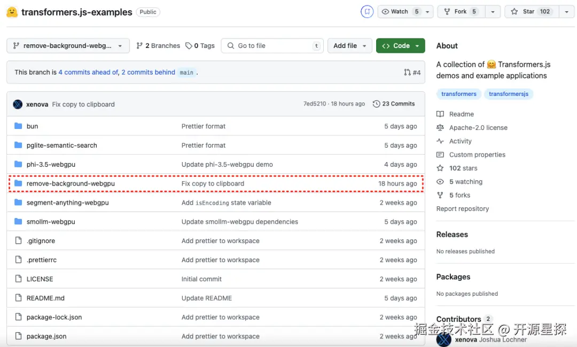The width and height of the screenshot is (577, 347).
Task: Open pull request #4 link
Action: [412, 72]
